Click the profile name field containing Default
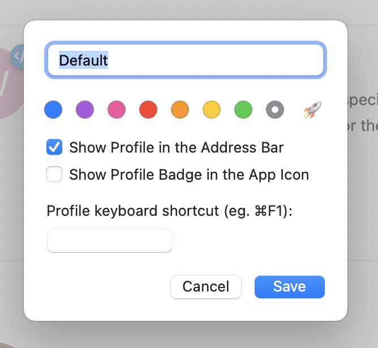The width and height of the screenshot is (378, 348). tap(186, 60)
